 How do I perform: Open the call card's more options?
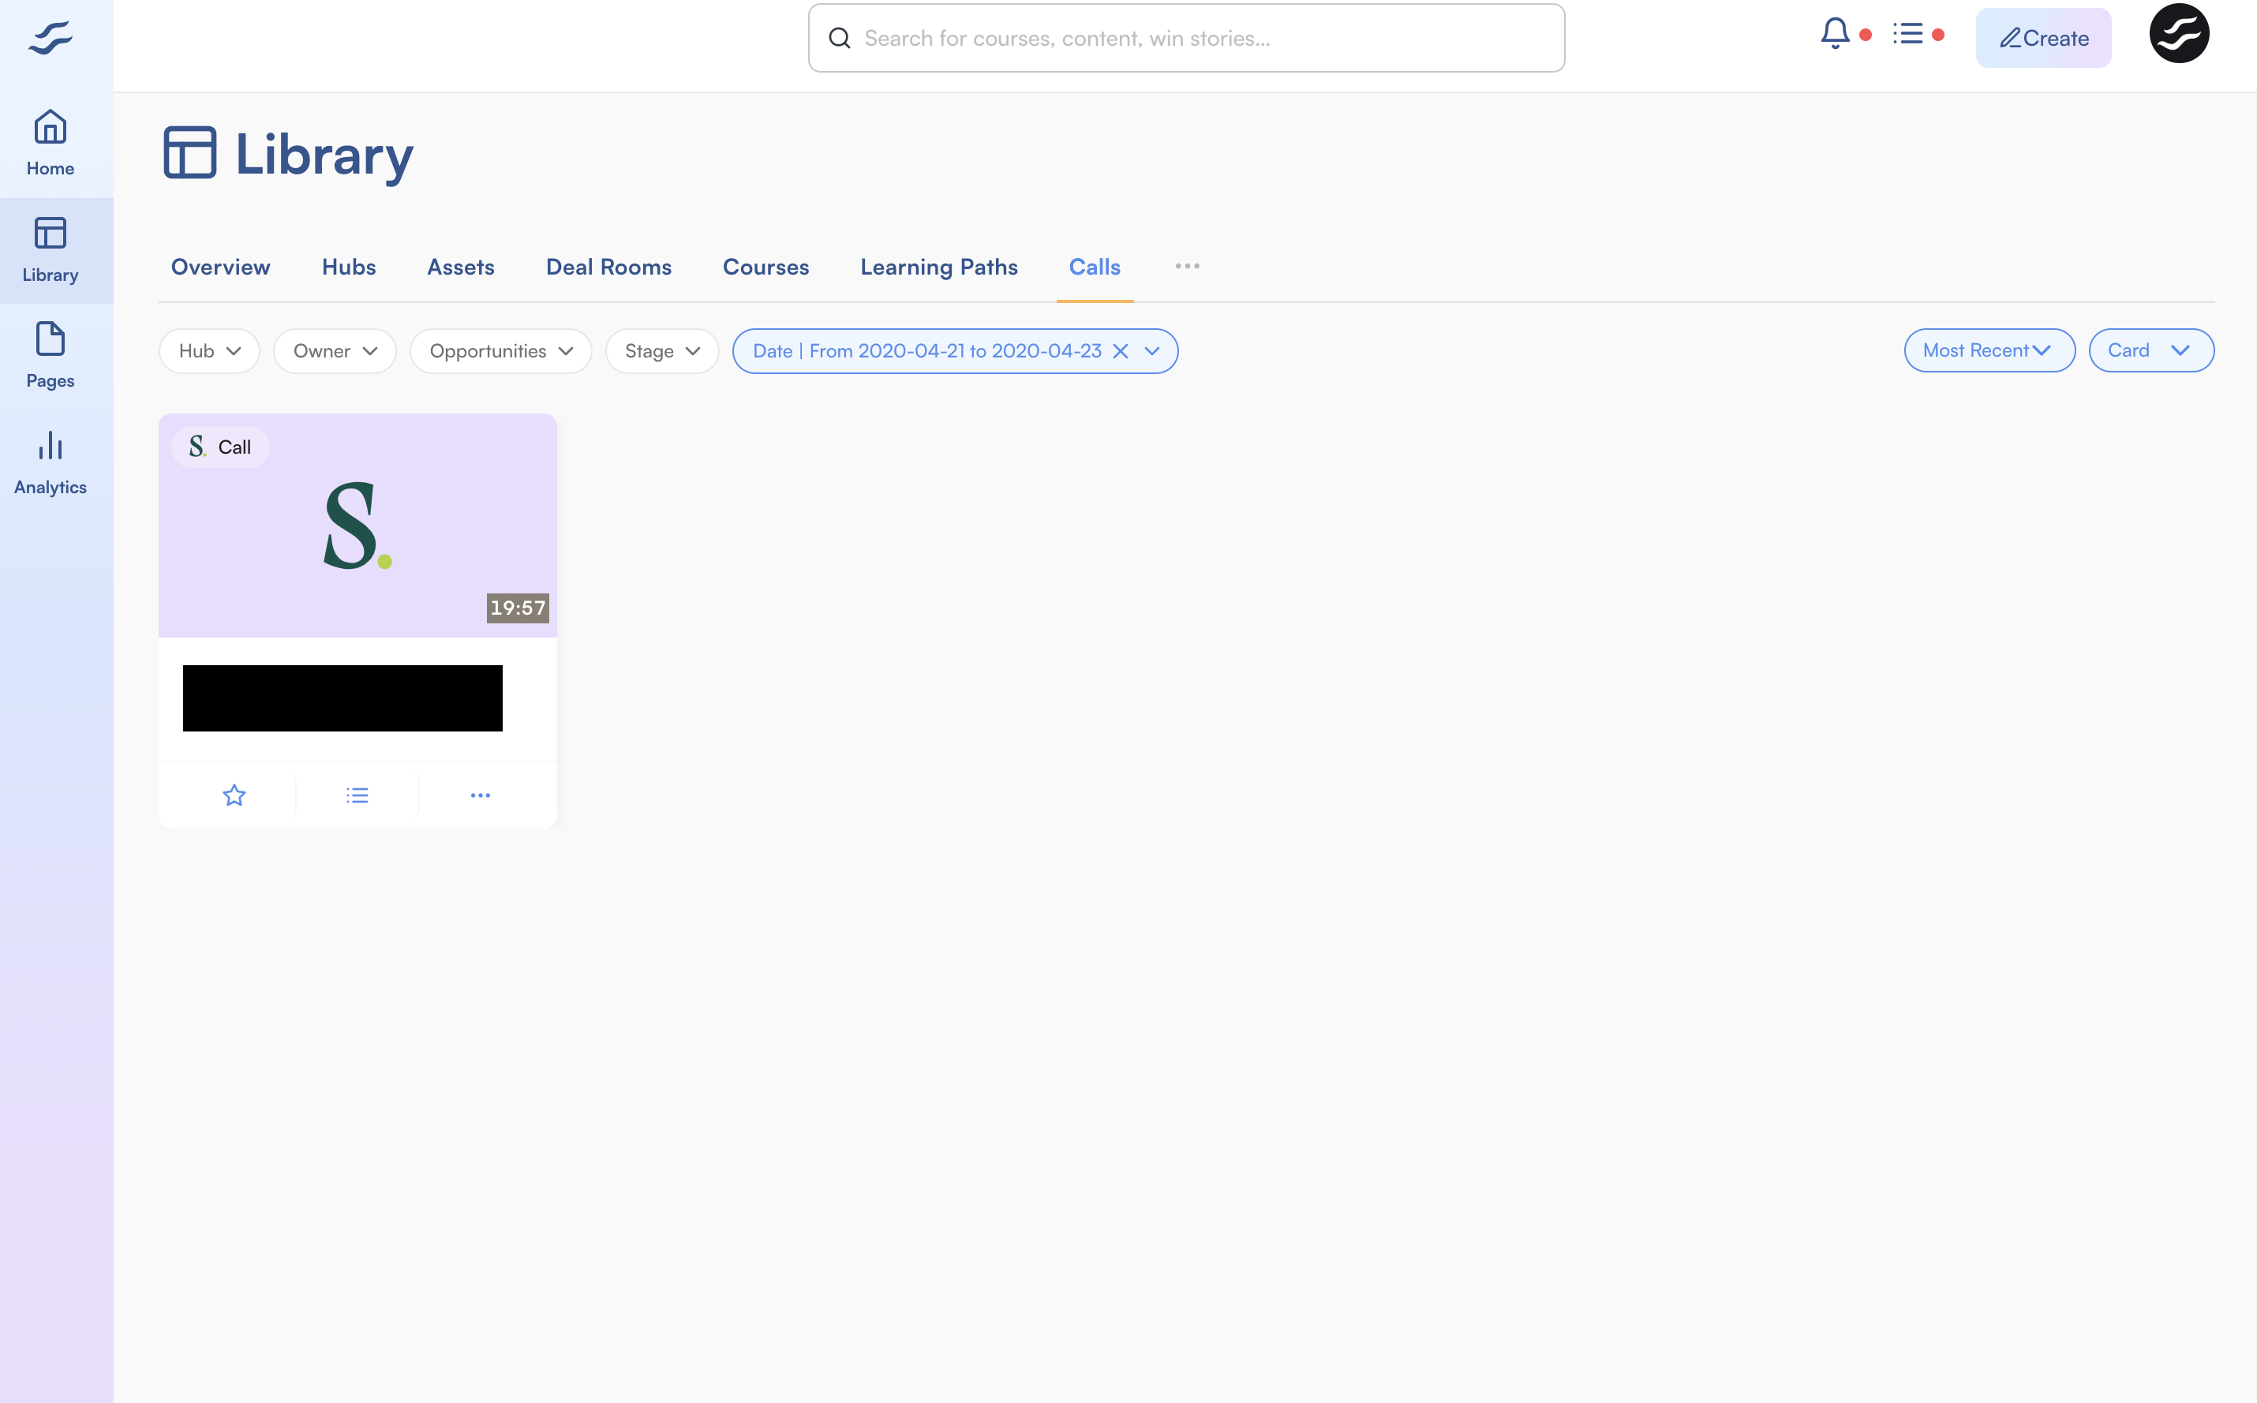point(480,795)
